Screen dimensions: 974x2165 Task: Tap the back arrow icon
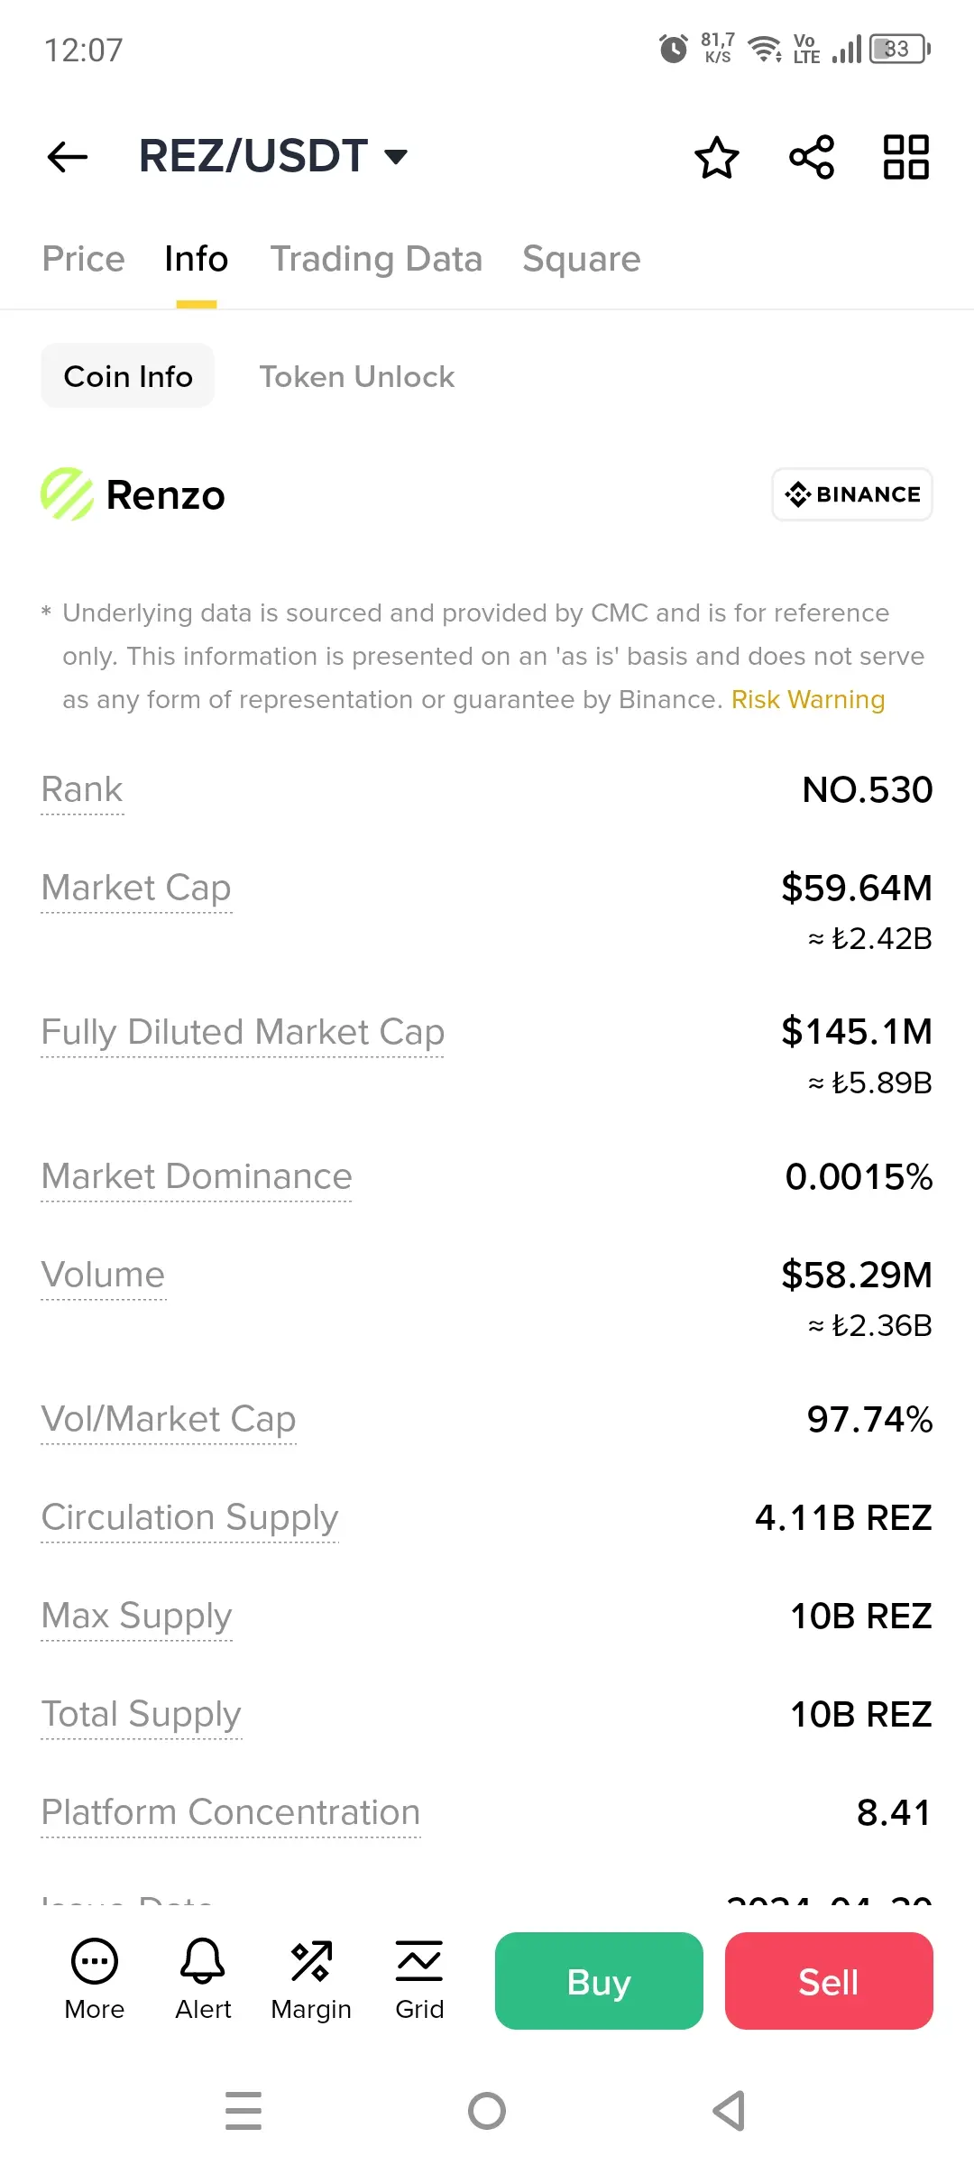click(68, 157)
